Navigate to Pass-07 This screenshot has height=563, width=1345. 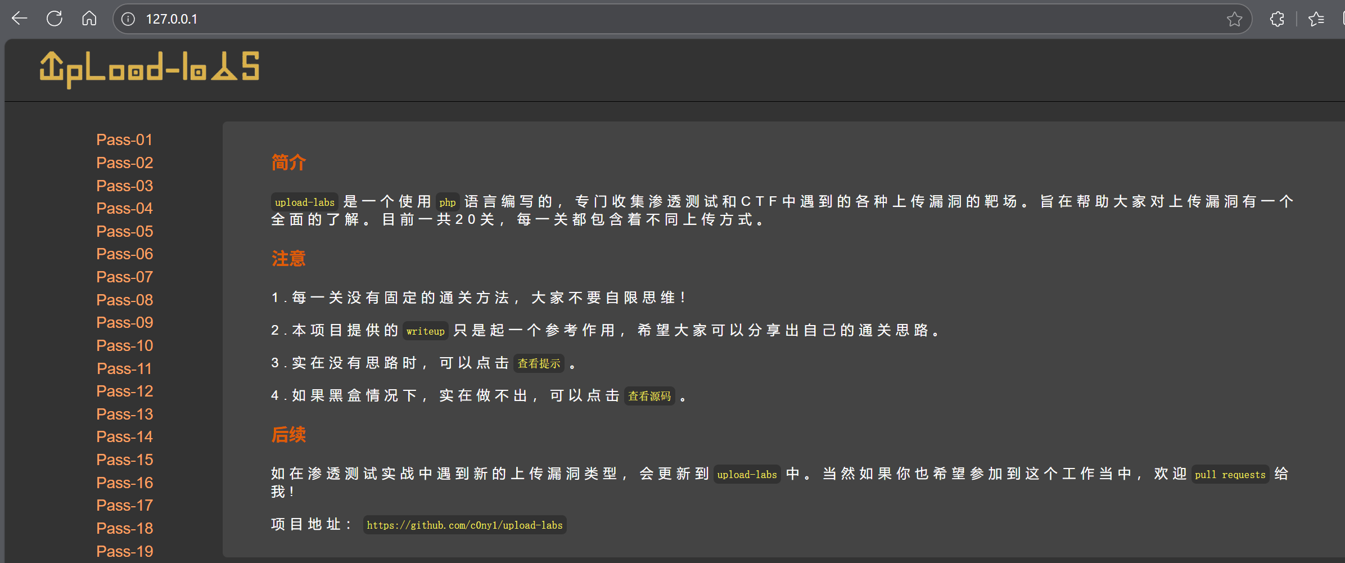click(124, 277)
